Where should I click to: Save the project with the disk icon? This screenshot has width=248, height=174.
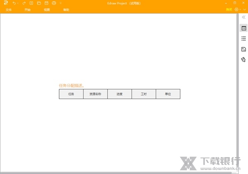click(x=46, y=3)
